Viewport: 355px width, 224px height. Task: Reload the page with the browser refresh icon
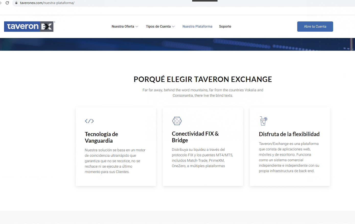7,3
